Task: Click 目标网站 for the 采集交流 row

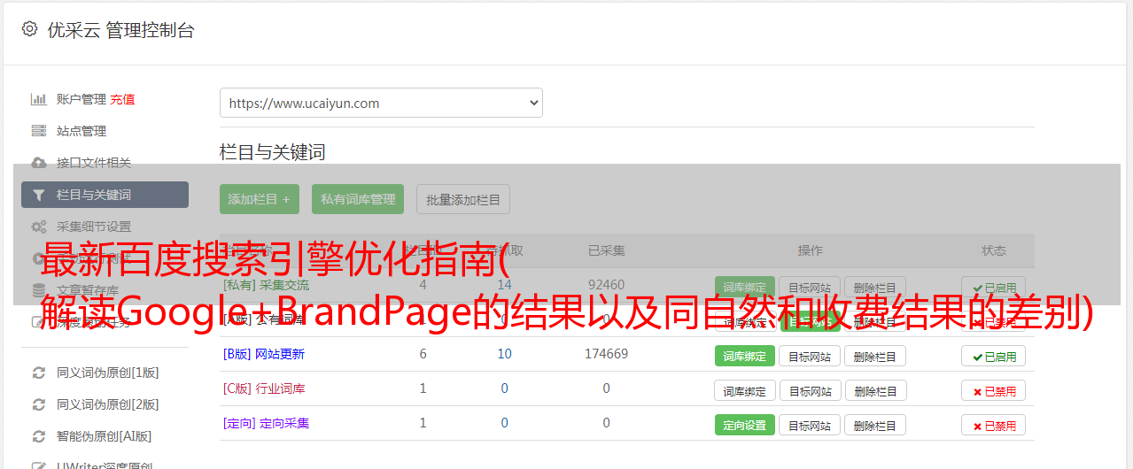Action: click(x=810, y=288)
